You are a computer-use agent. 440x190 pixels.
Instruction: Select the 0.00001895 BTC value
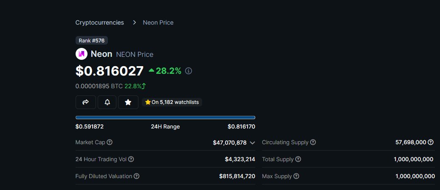click(99, 87)
